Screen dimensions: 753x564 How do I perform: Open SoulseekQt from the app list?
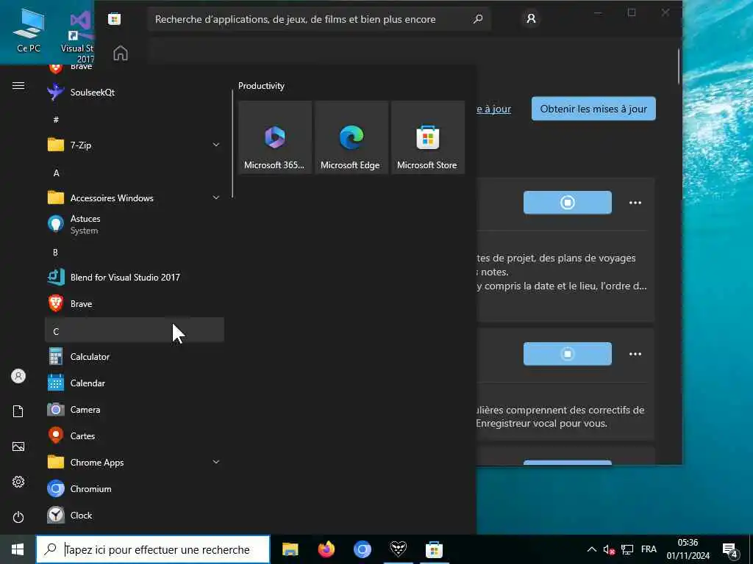point(134,92)
